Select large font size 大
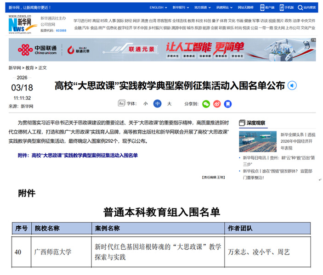 click(169, 104)
